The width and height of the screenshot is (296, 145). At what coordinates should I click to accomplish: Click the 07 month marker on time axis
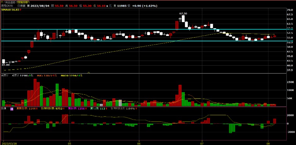coord(202,142)
